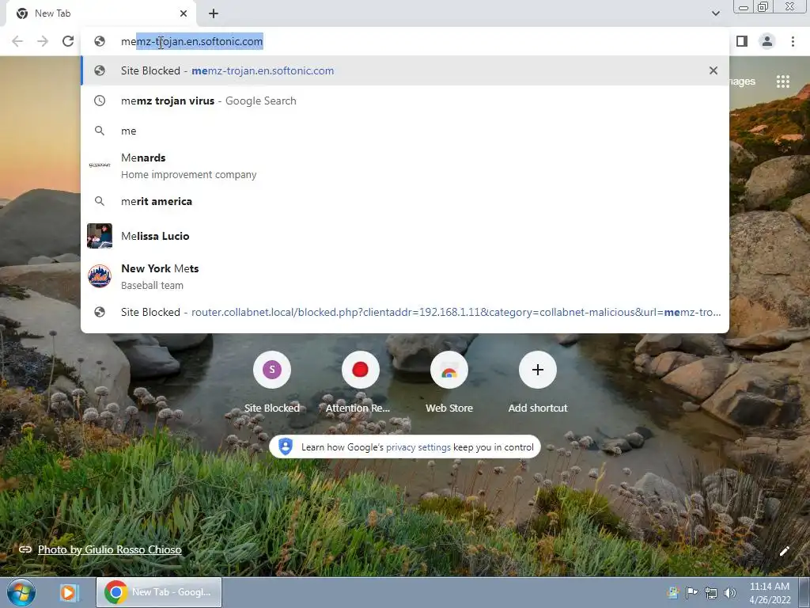Select the New York Mets suggestion
Viewport: 810px width, 608px height.
point(404,276)
